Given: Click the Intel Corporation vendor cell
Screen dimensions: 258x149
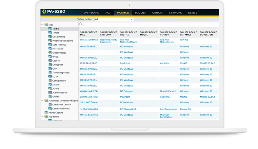Looking at the screenshot, I should 168,109.
